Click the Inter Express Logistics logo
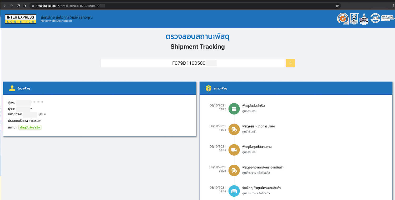 click(x=21, y=19)
